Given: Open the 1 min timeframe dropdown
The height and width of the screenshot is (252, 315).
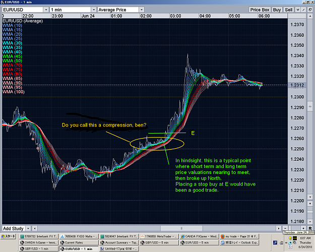Looking at the screenshot, I should (94, 10).
